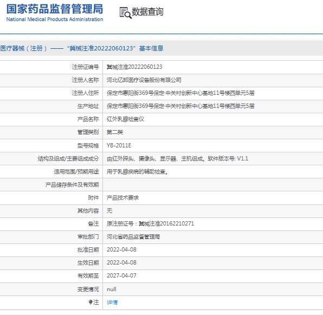Select 生效日期 value 2022-04-08
The width and height of the screenshot is (323, 315).
tap(121, 262)
